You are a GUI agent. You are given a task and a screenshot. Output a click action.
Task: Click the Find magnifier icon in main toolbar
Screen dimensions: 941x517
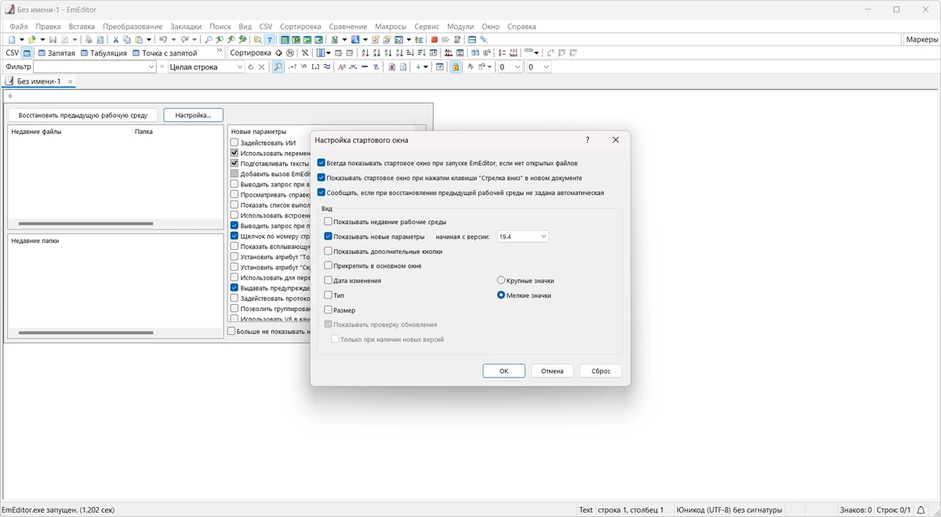click(208, 39)
